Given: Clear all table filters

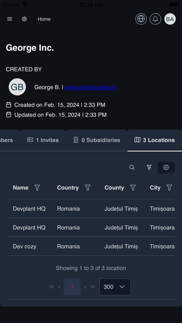Looking at the screenshot, I should (149, 167).
